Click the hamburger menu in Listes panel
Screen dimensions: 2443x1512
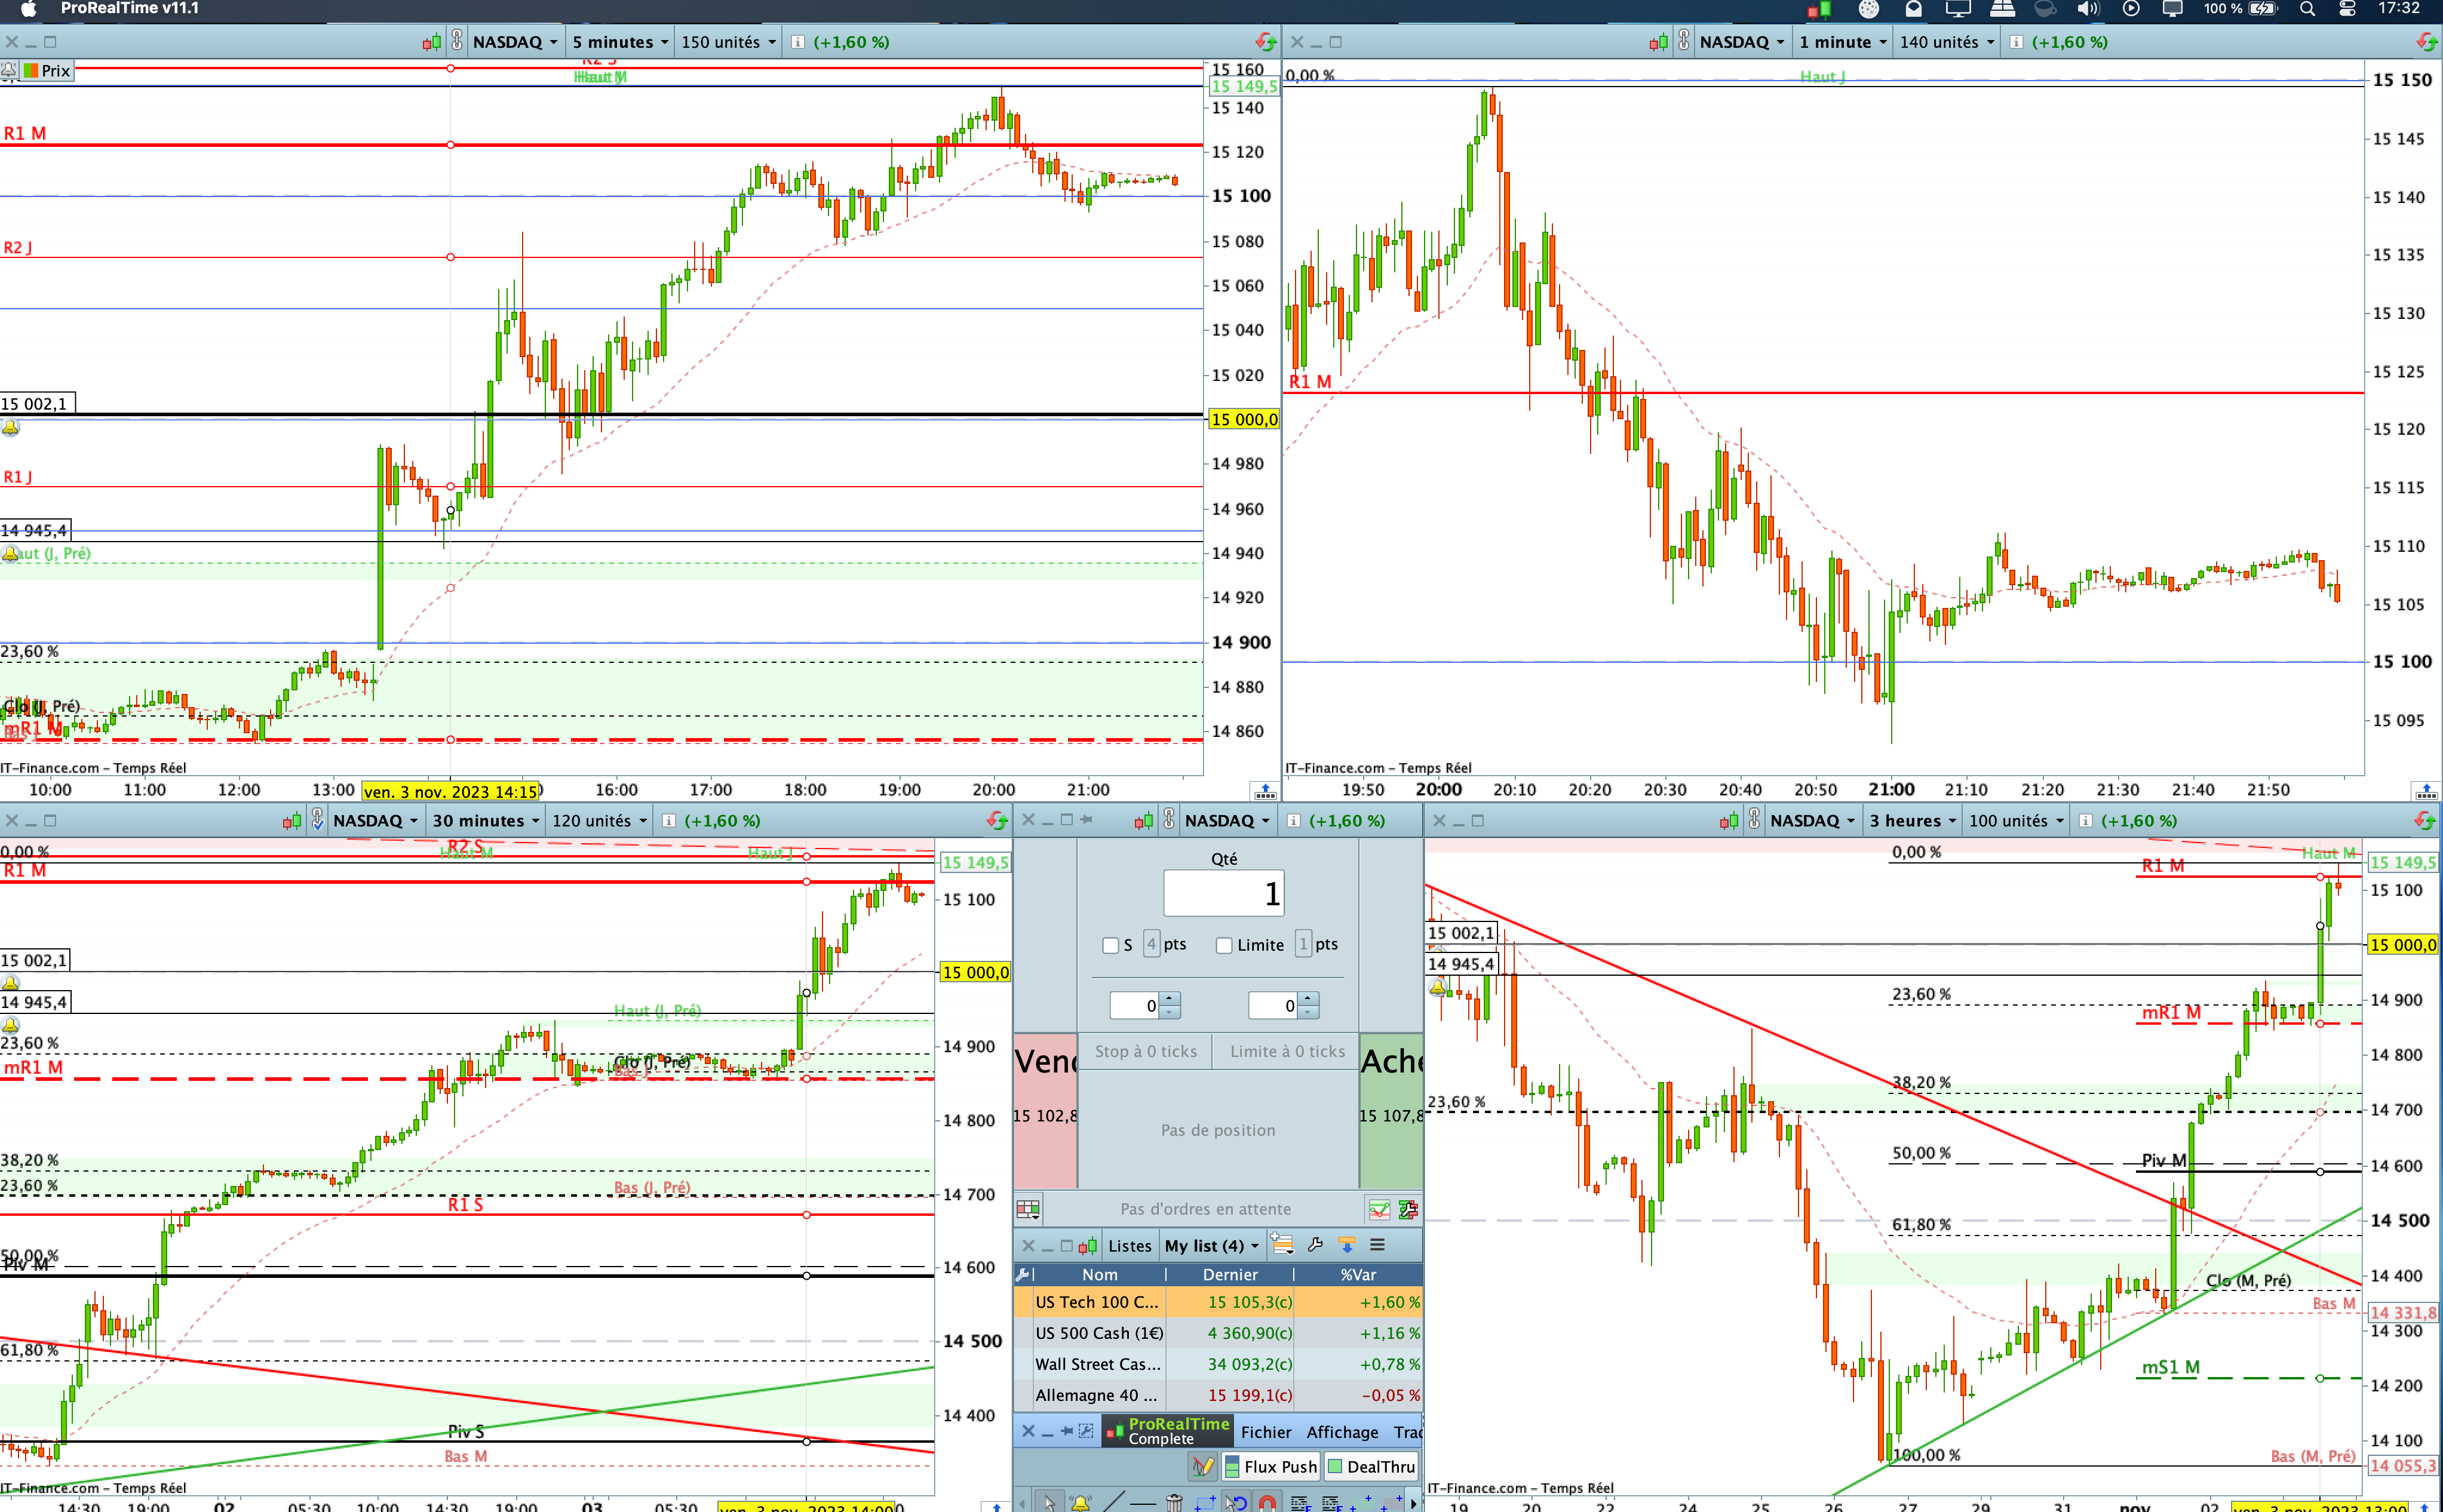(x=1377, y=1245)
